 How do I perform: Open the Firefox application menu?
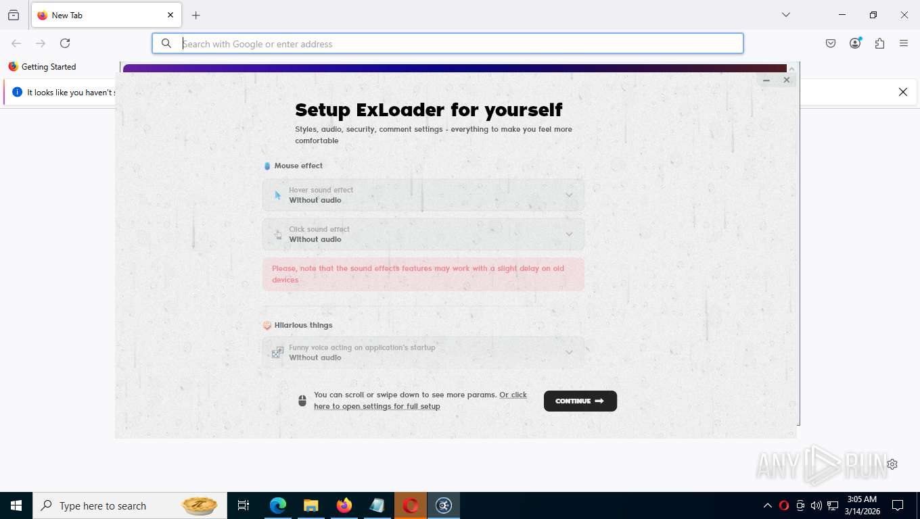(904, 43)
